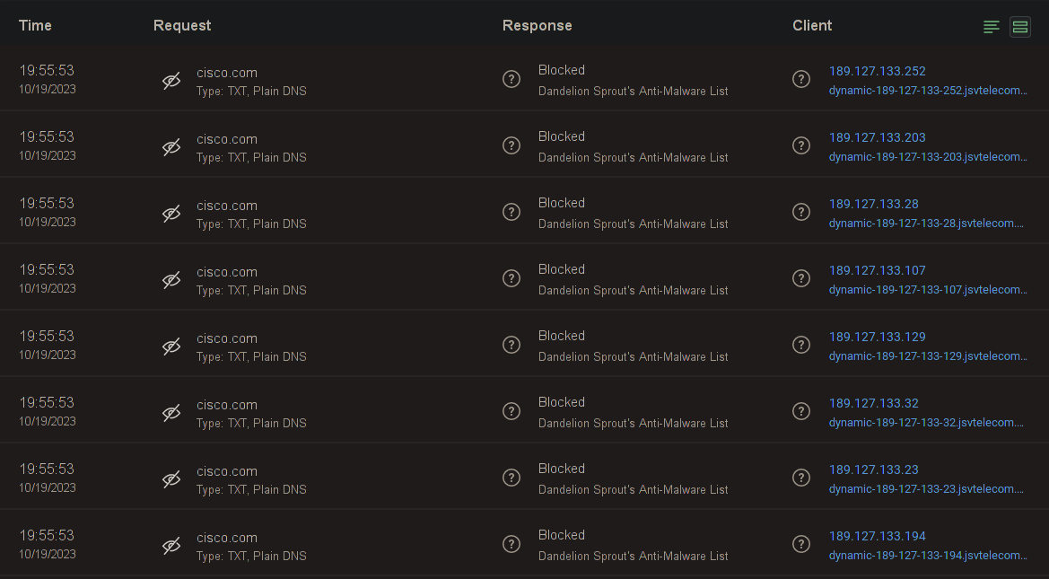Switch to compact table view icon
This screenshot has width=1049, height=579.
pyautogui.click(x=991, y=27)
